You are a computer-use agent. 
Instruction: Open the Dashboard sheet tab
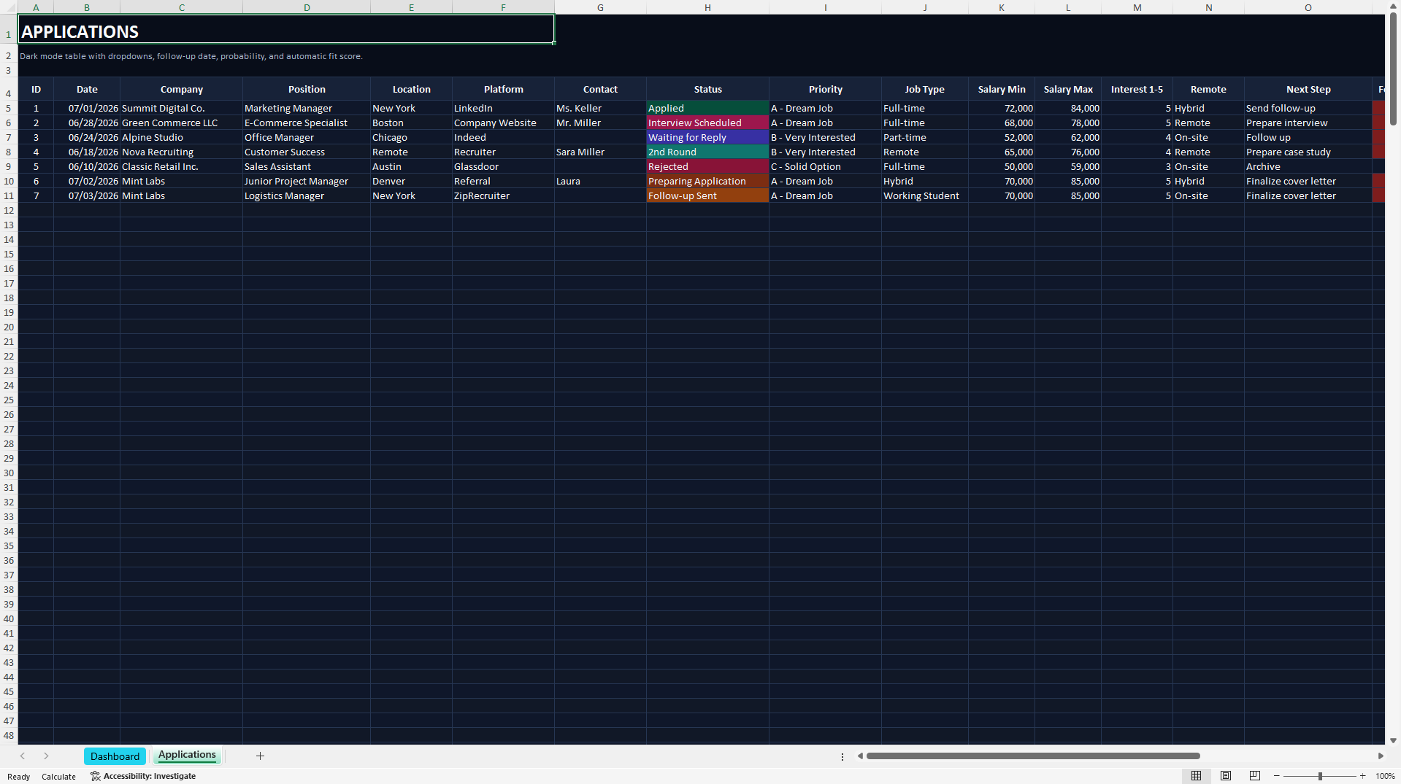click(x=115, y=756)
